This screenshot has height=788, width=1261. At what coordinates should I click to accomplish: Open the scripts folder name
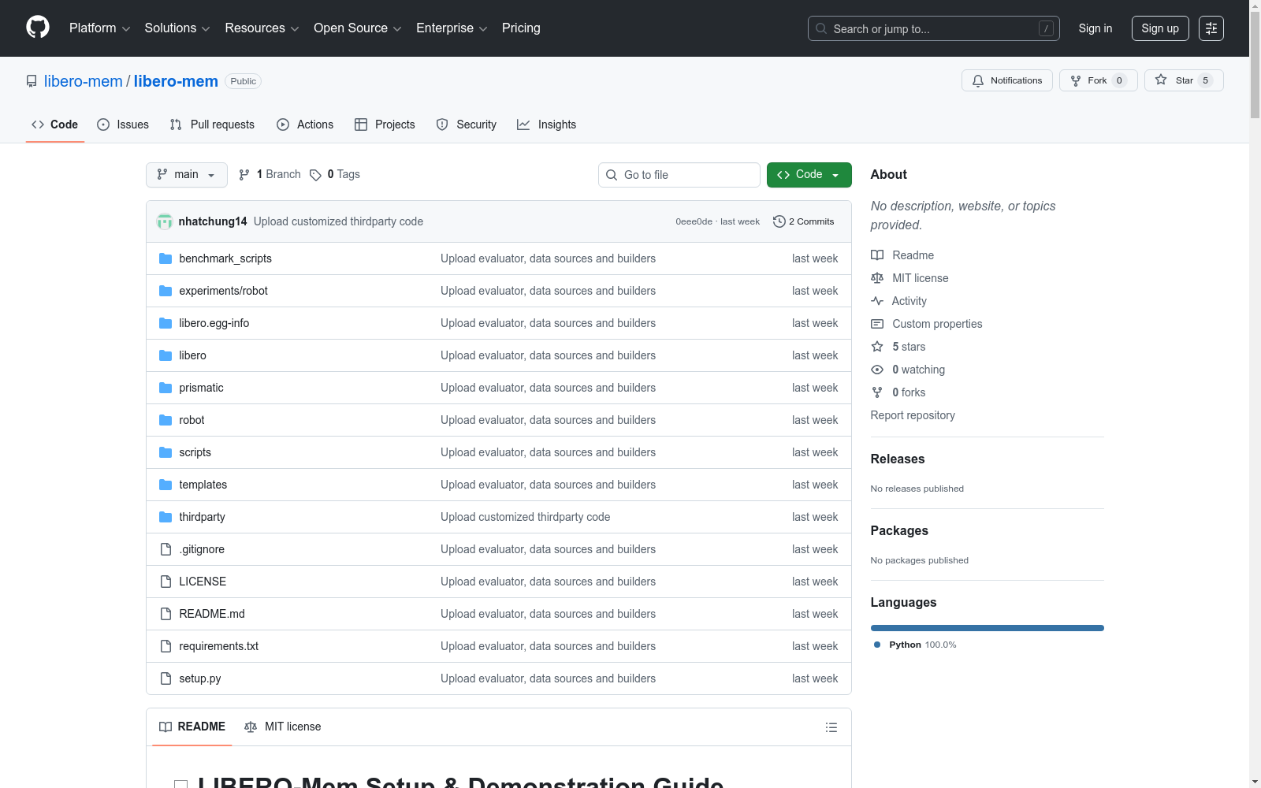point(195,452)
